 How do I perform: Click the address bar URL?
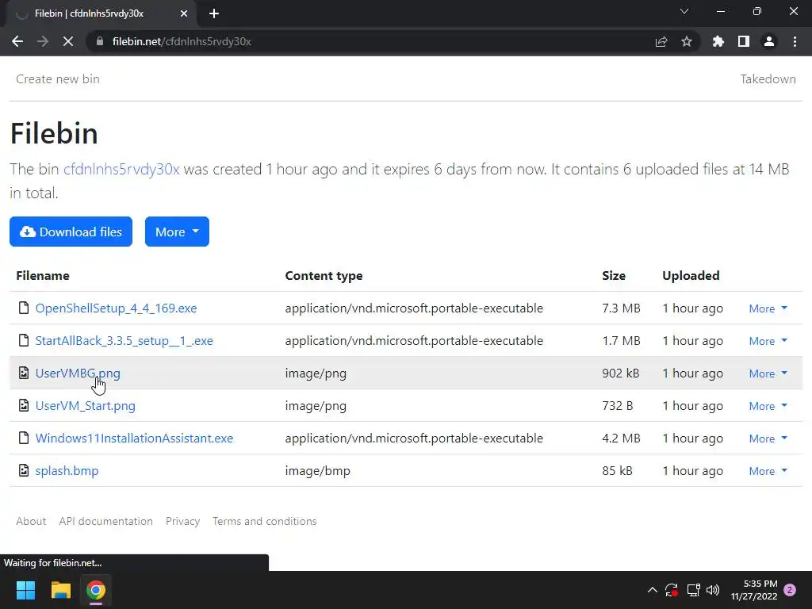pos(182,41)
